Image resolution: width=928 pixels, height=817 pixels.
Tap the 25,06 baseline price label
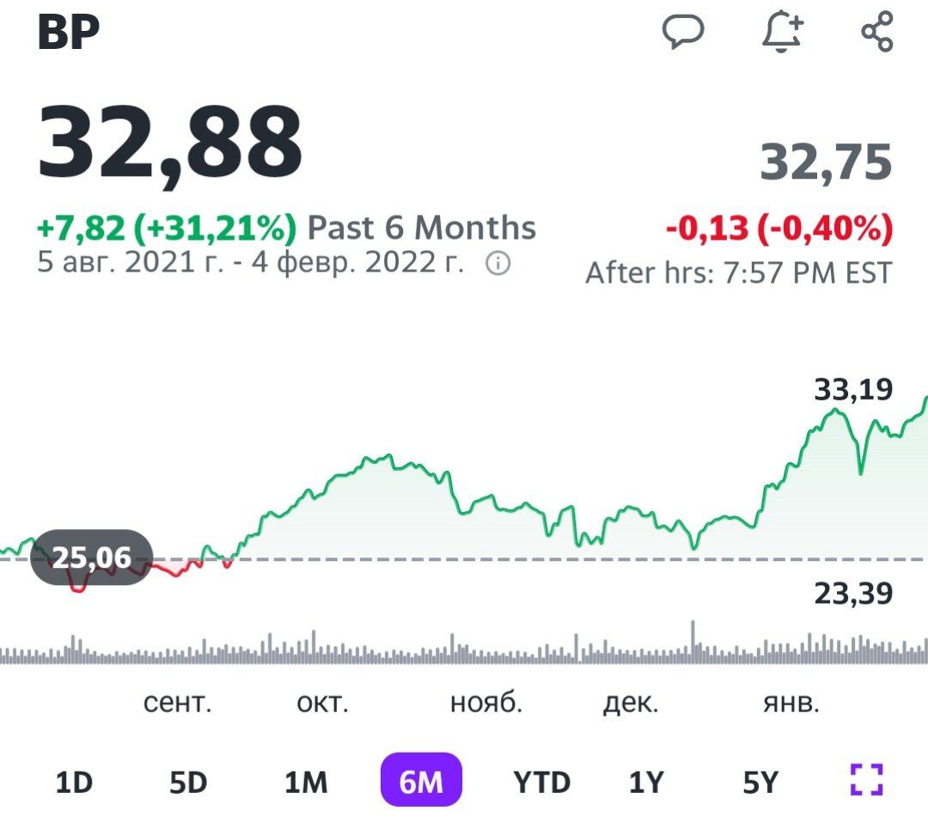pyautogui.click(x=91, y=558)
